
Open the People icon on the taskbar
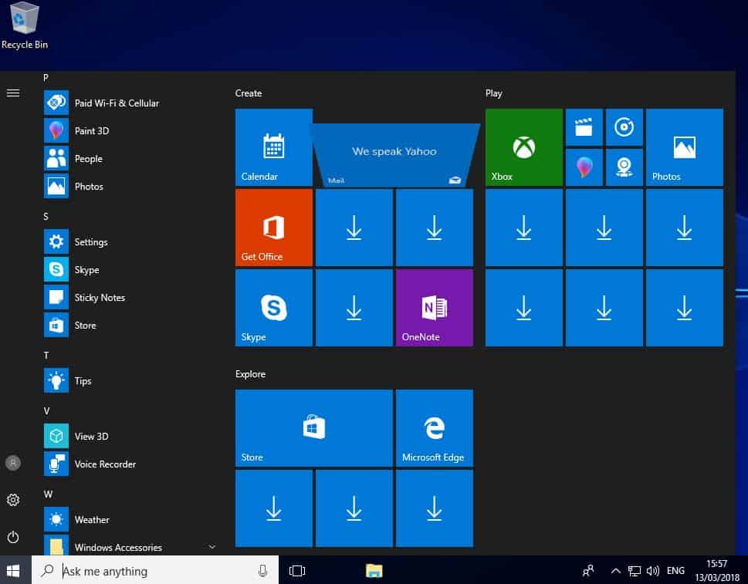589,571
